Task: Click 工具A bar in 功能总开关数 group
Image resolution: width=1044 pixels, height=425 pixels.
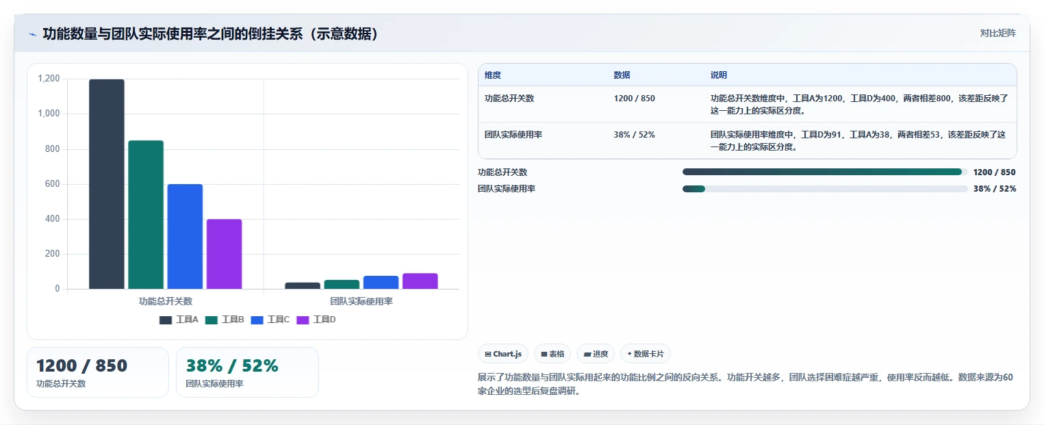Action: pyautogui.click(x=107, y=184)
